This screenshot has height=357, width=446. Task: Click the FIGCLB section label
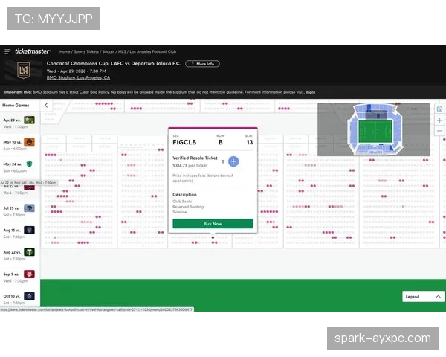click(x=184, y=142)
